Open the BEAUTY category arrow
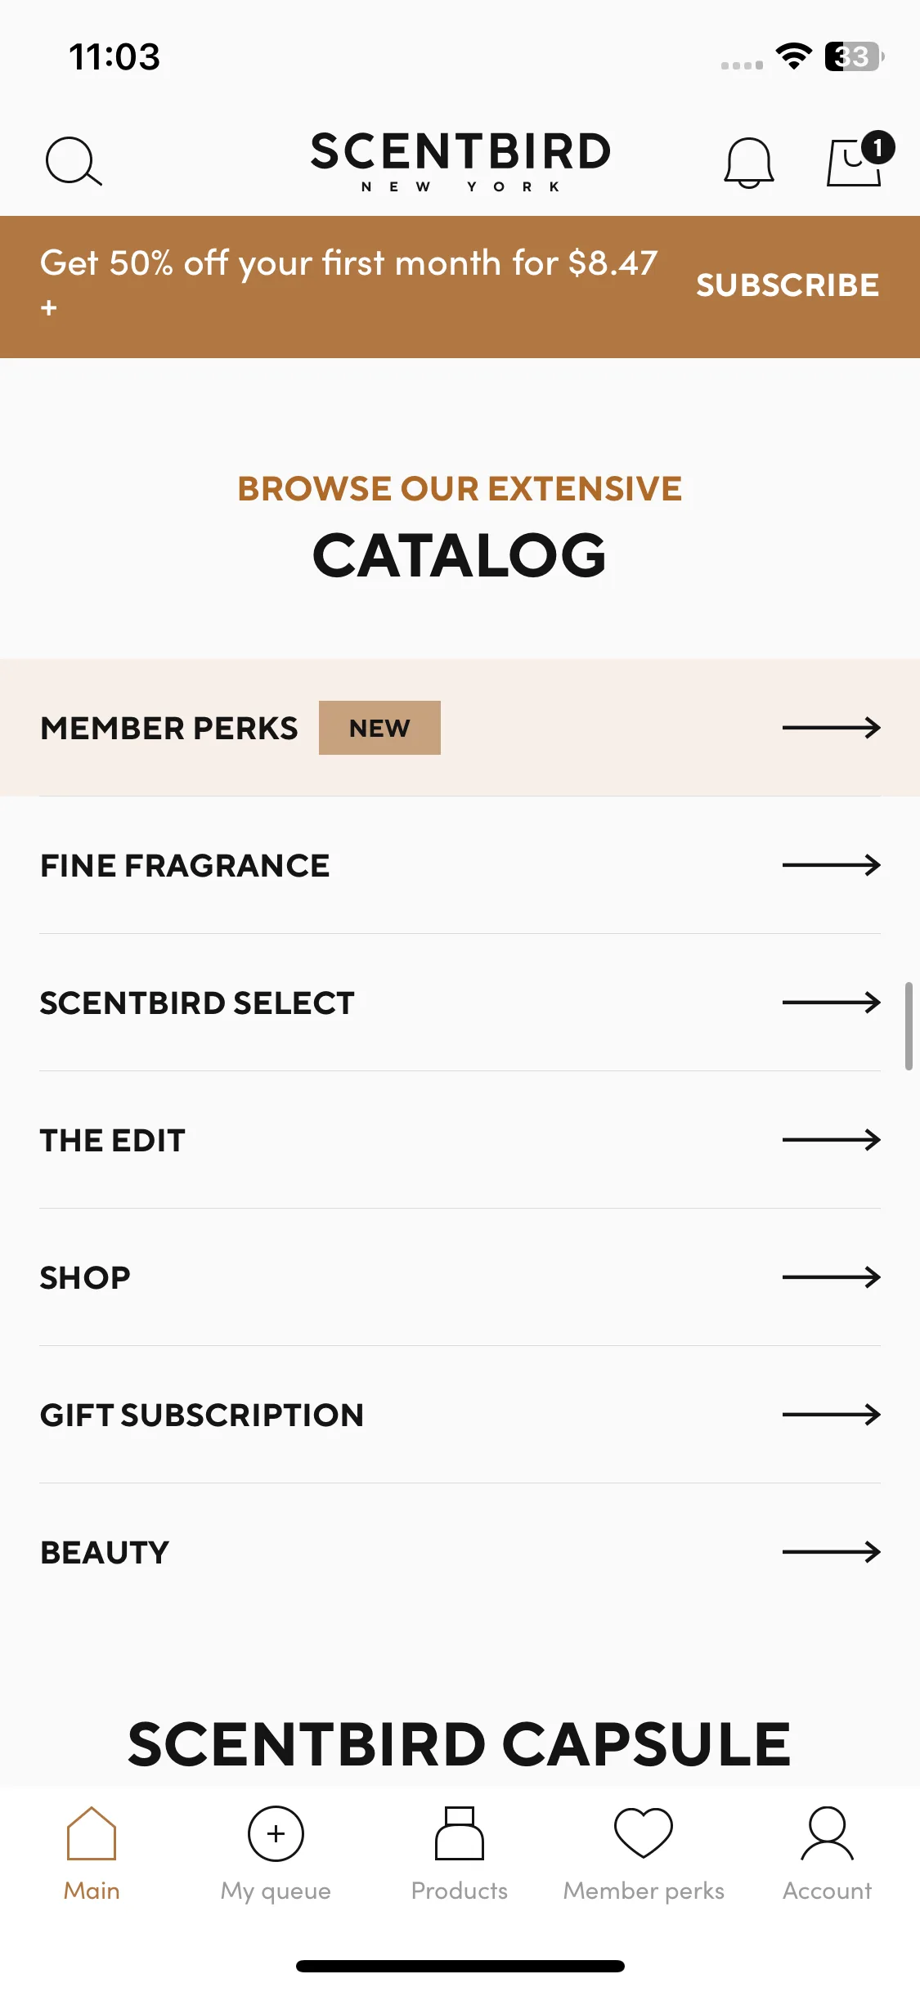The image size is (920, 1992). [831, 1552]
